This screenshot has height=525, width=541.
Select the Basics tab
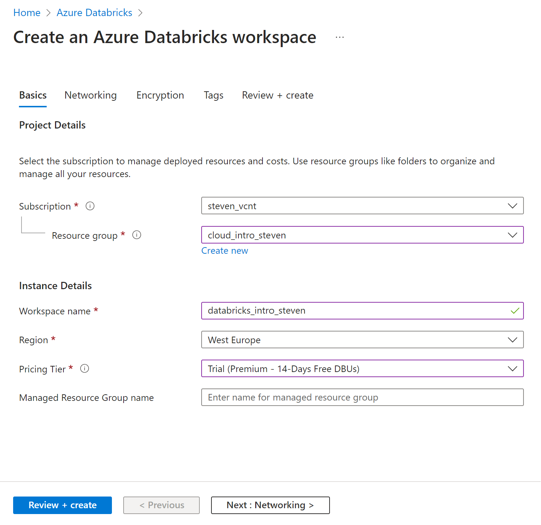point(33,95)
